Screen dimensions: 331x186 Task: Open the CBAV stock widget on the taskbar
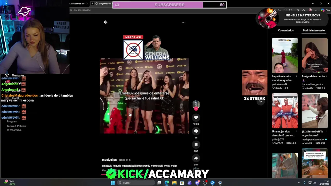click(x=9, y=183)
